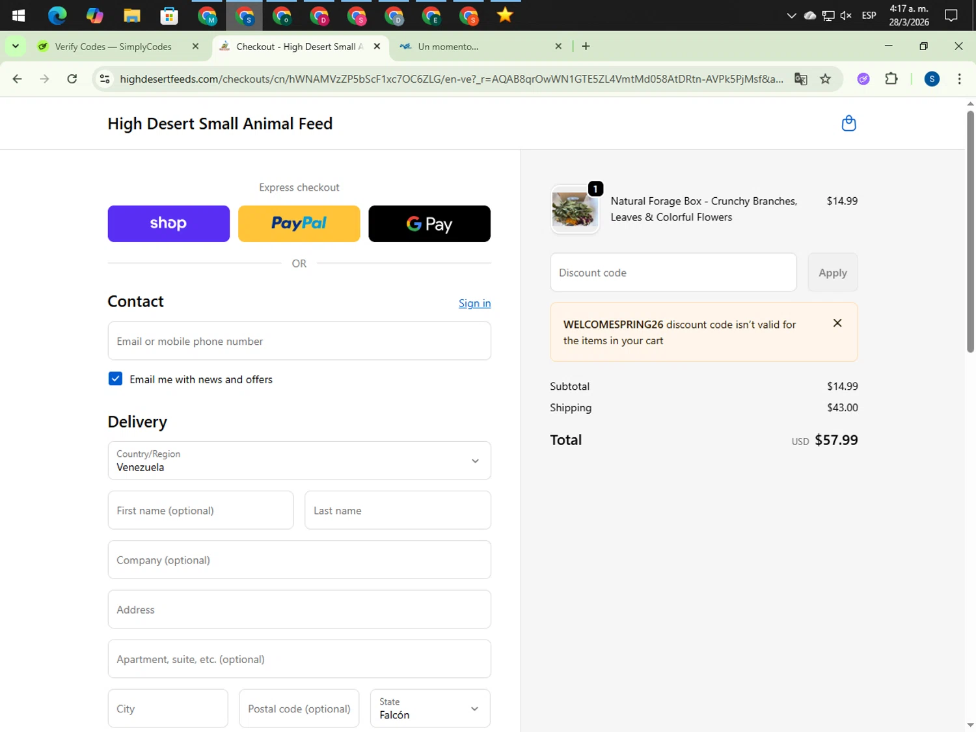Switch to Chrome profile E on taskbar
Screen dimensions: 976x732
pyautogui.click(x=431, y=16)
